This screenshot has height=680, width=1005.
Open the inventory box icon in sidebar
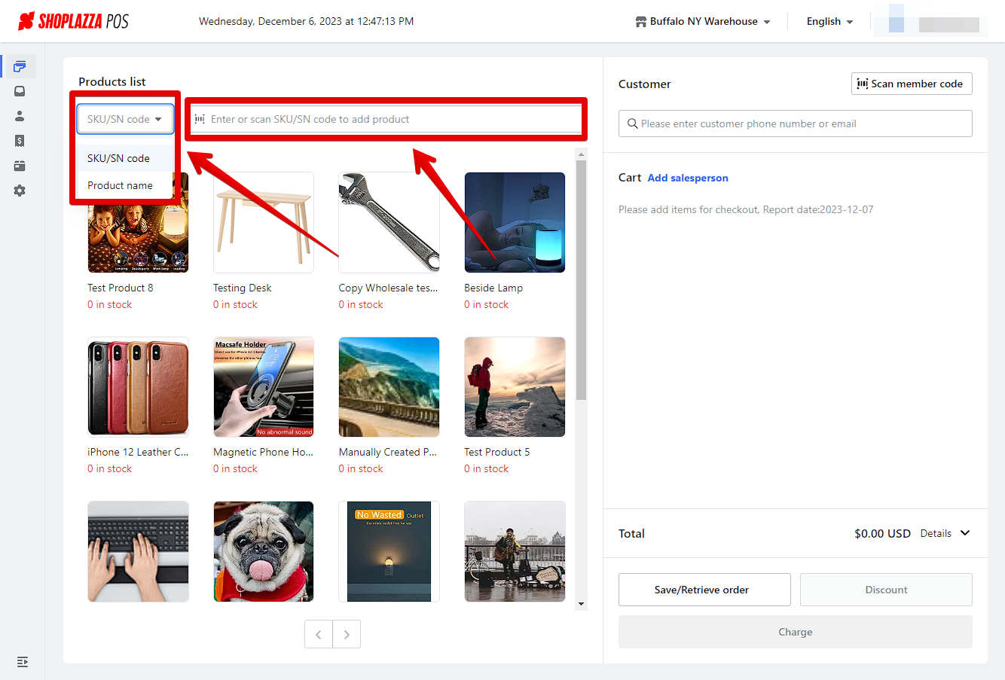point(20,91)
